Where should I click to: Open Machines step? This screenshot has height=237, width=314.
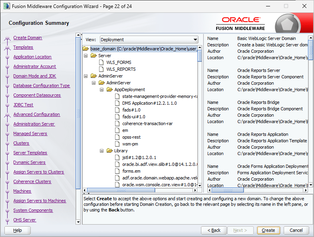click(x=22, y=191)
